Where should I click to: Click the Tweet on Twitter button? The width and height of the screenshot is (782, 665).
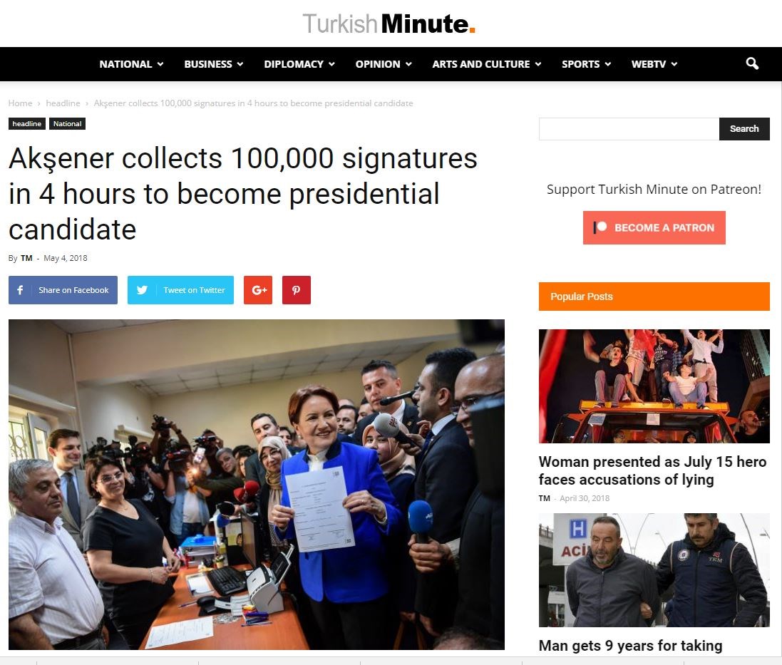coord(180,290)
